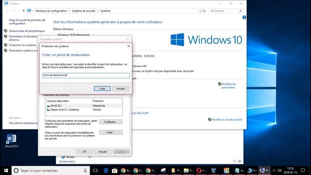This screenshot has width=311, height=175.
Task: Click the Créer... button under protection settings
Action: point(111,132)
